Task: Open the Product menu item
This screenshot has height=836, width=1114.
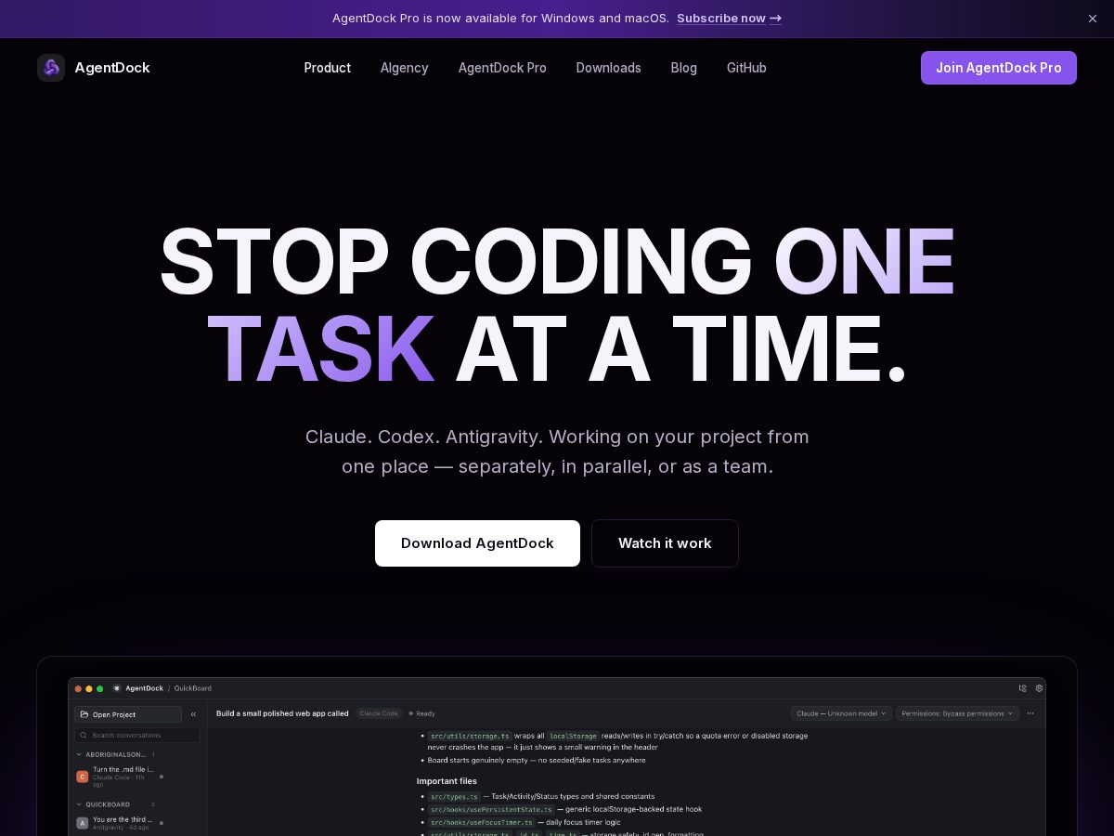Action: pos(328,68)
